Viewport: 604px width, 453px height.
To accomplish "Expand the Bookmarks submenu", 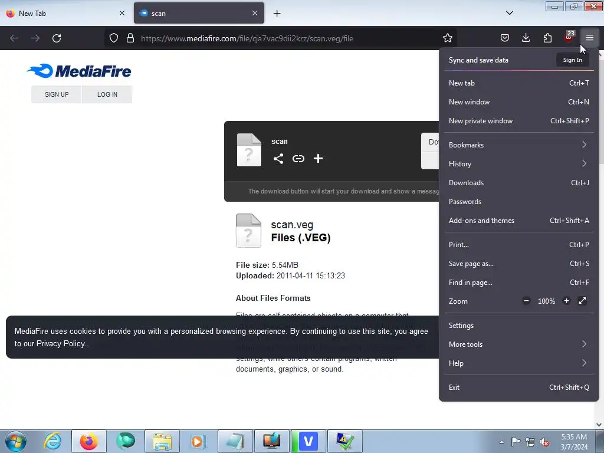I will [518, 145].
